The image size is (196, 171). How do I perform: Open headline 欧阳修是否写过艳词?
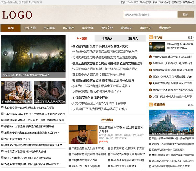click(x=121, y=129)
